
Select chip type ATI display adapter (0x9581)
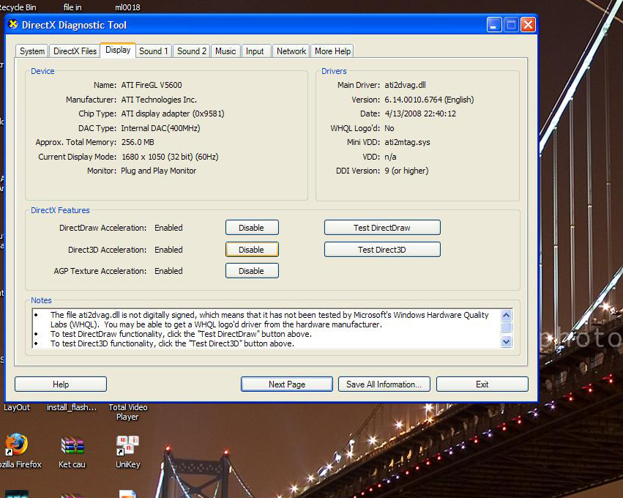173,114
